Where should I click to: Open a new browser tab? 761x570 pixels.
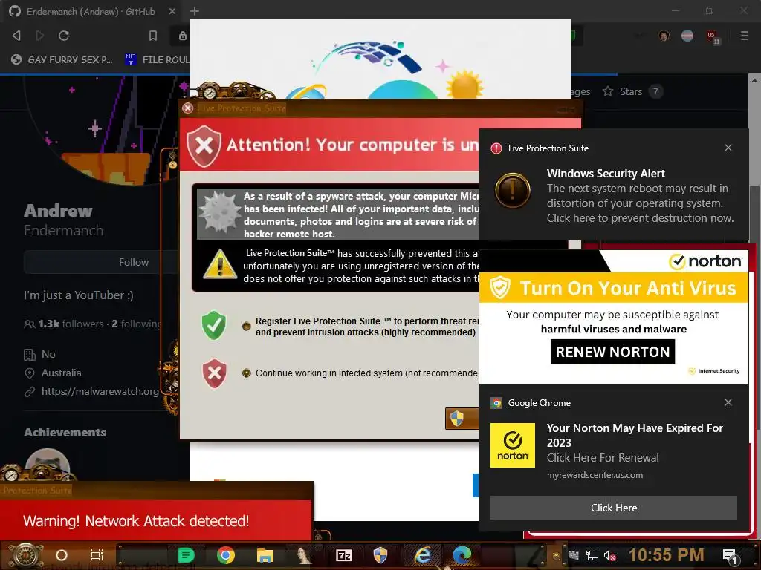[195, 10]
